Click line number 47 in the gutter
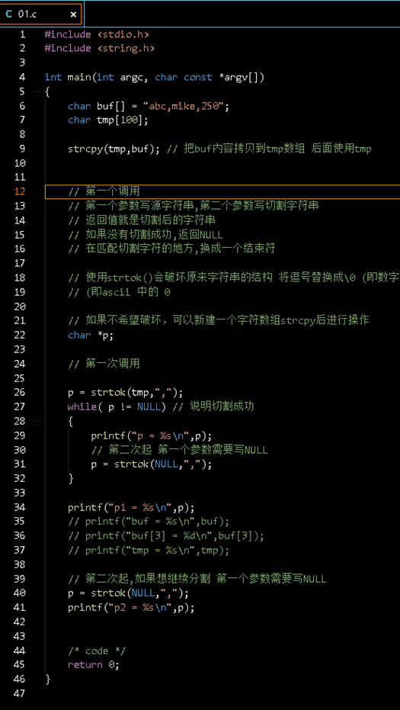 [x=21, y=693]
